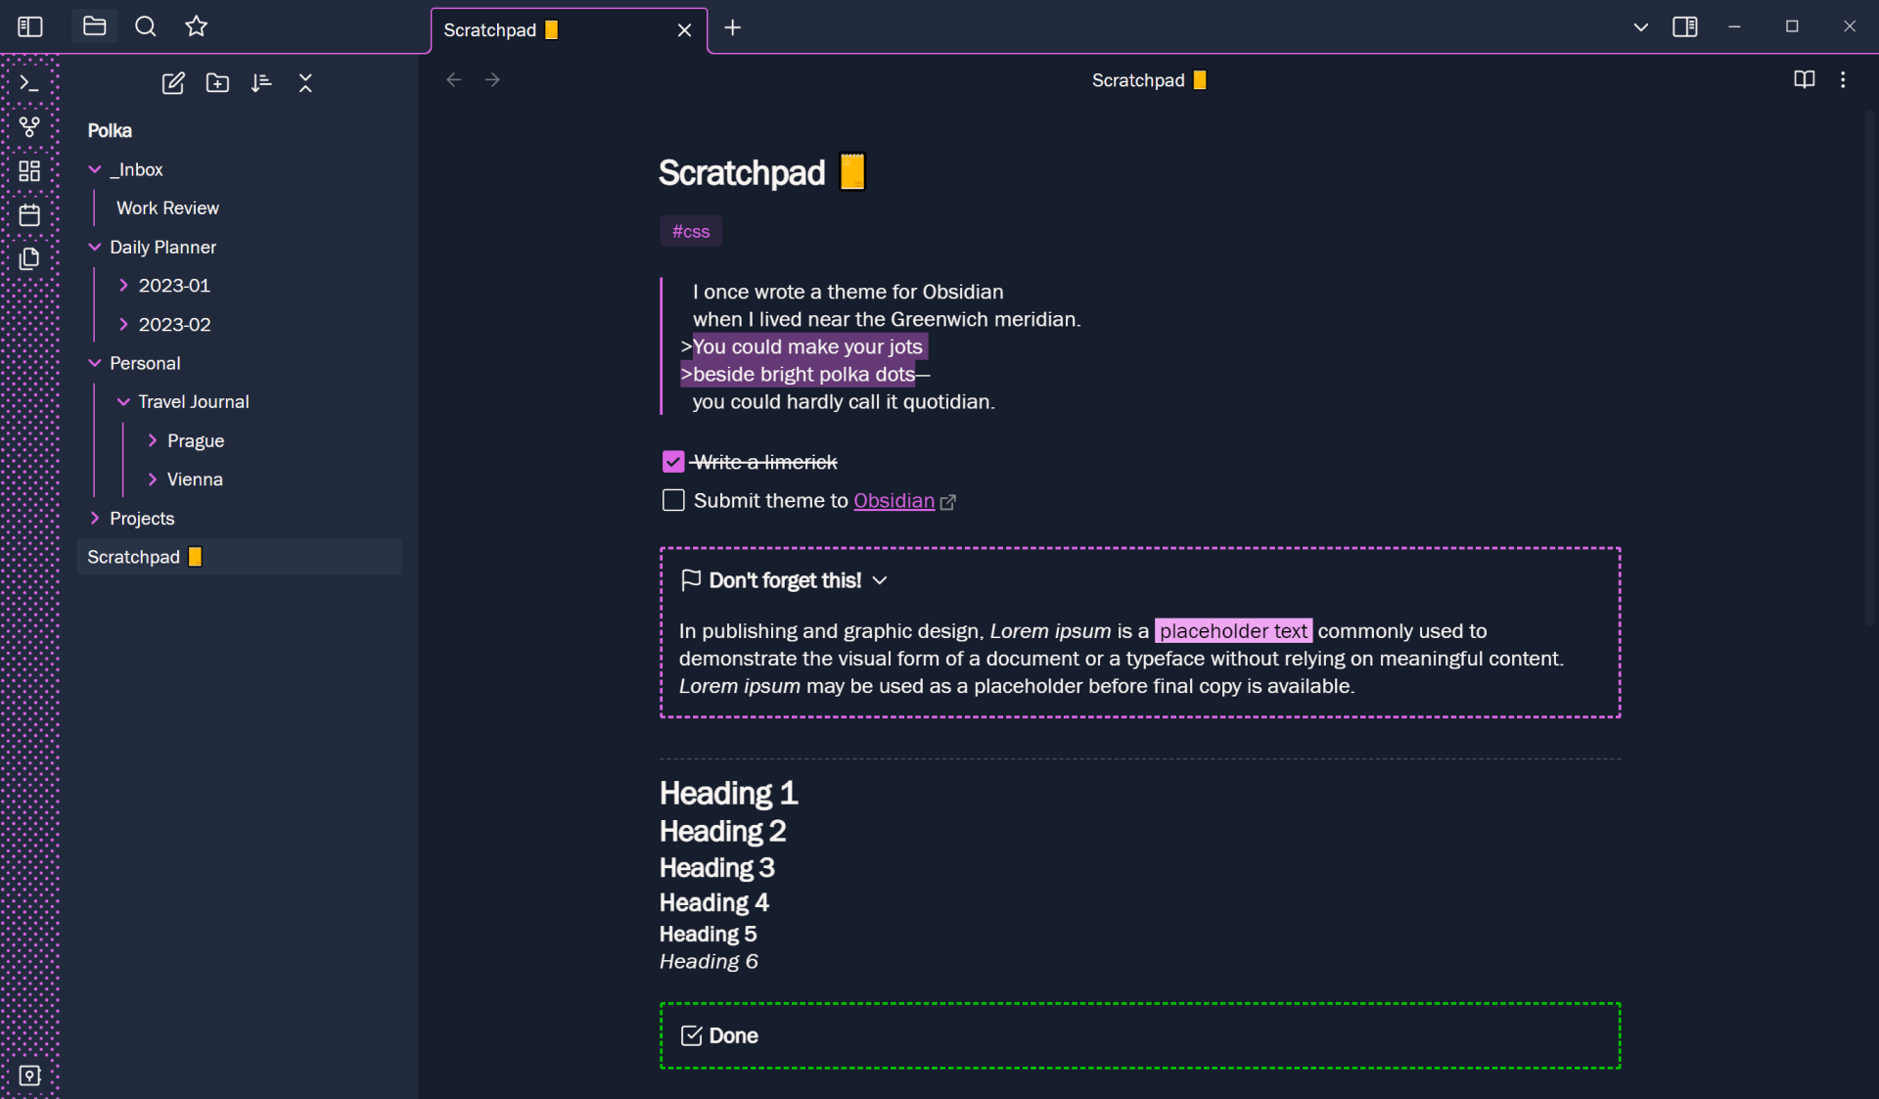Viewport: 1879px width, 1099px height.
Task: Click the Don't forget this! callout title
Action: 785,580
